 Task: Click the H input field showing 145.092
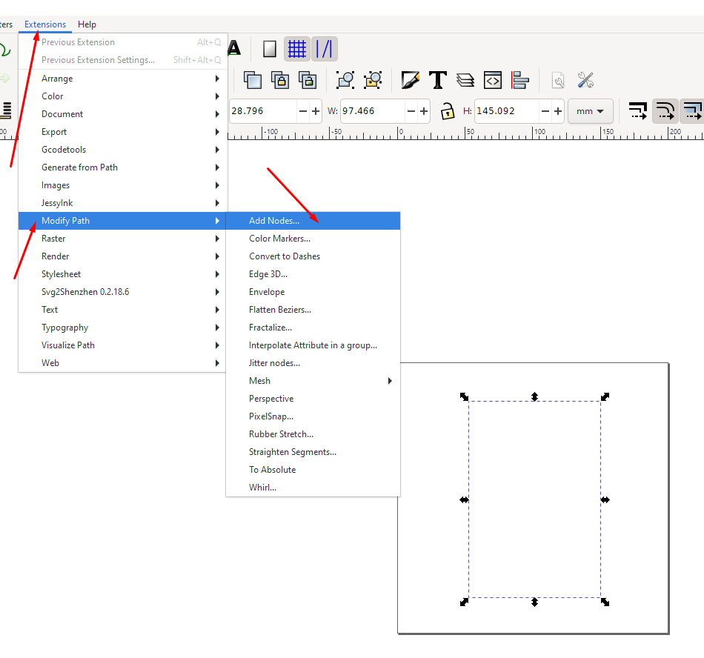(507, 111)
